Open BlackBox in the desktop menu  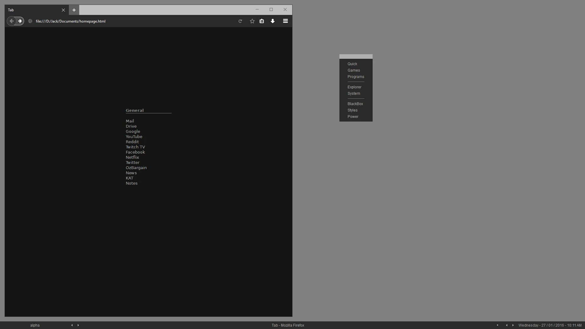pos(356,104)
